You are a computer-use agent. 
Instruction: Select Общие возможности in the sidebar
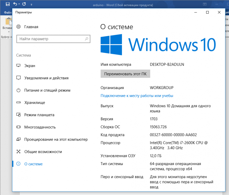point(43,152)
